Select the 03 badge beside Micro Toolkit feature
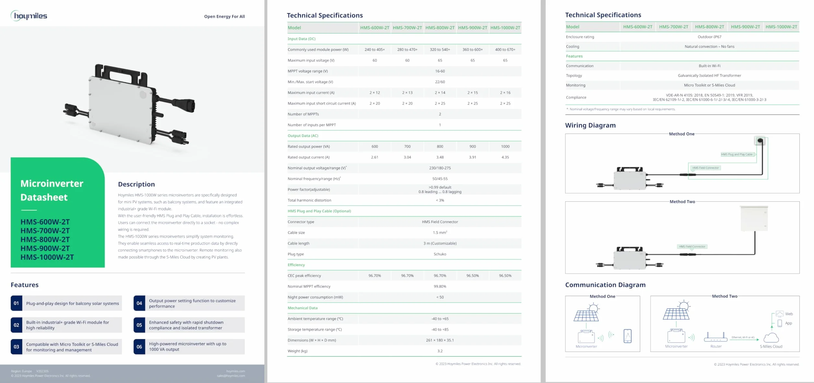This screenshot has height=383, width=814. [x=16, y=347]
